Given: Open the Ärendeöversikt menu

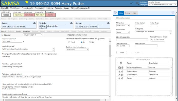Looking at the screenshot, I should 27,8.
